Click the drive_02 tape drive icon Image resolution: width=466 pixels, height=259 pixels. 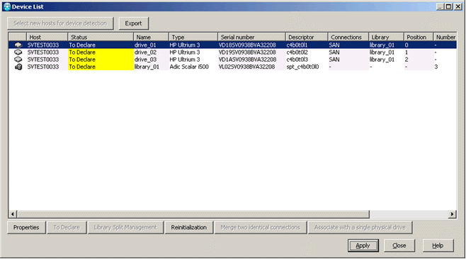[18, 52]
